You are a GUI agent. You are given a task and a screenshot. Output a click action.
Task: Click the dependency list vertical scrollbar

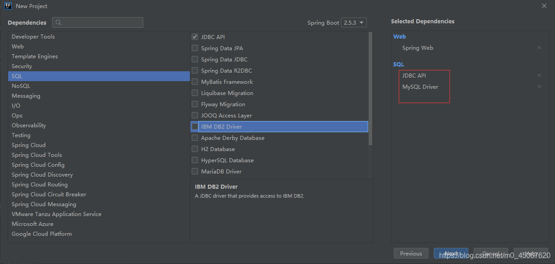(x=370, y=88)
